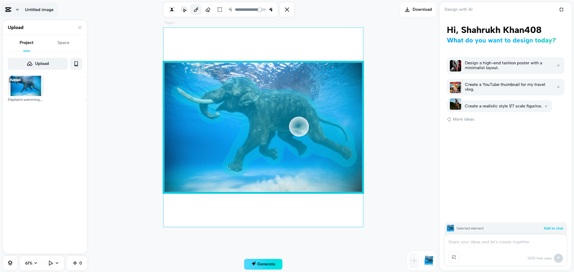Select the Project tab
This screenshot has width=574, height=272.
tap(27, 43)
